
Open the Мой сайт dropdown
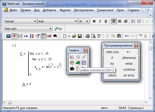50,29
